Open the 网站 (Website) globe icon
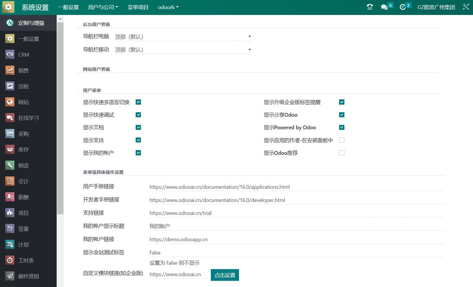This screenshot has height=287, width=473. pos(10,102)
